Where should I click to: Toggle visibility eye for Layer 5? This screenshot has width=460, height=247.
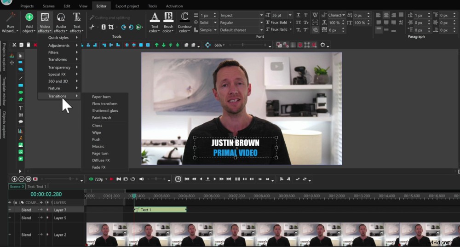pyautogui.click(x=10, y=218)
